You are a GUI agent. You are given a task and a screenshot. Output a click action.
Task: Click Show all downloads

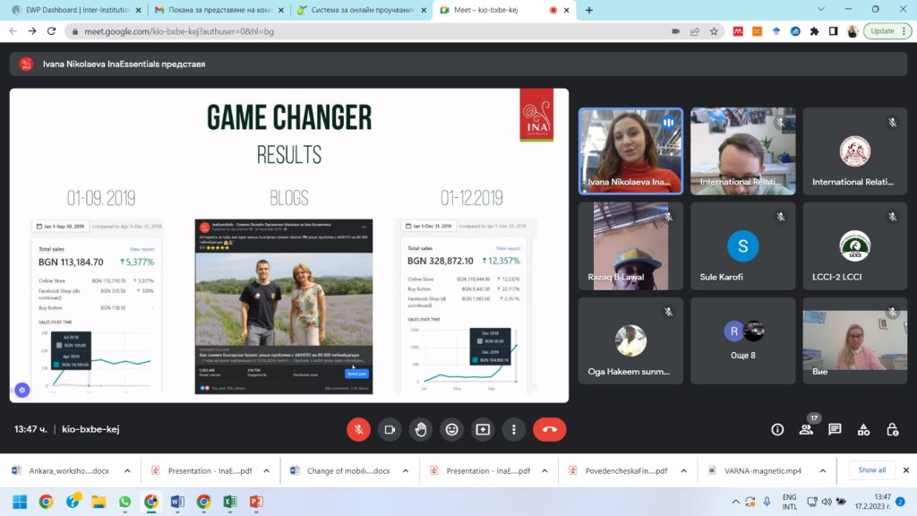tap(871, 469)
